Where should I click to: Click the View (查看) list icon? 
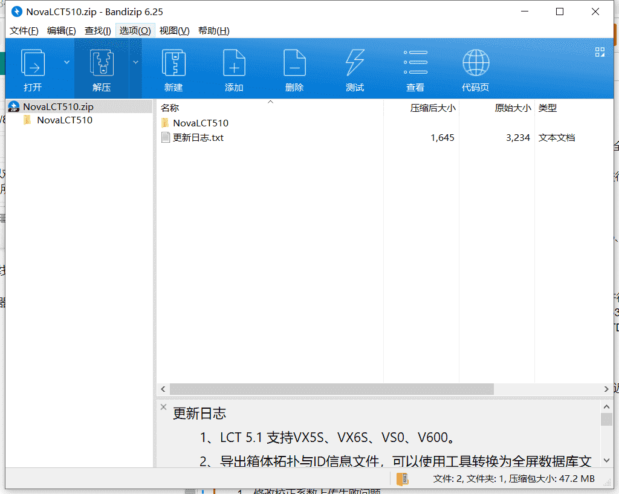tap(415, 62)
